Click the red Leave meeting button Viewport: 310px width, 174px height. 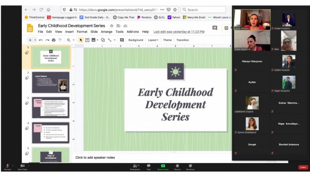303,167
